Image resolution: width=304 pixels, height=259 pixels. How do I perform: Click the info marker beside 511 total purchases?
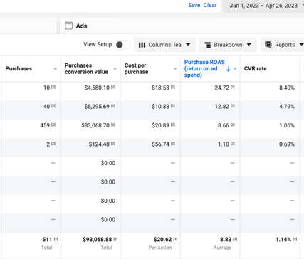[x=56, y=239]
